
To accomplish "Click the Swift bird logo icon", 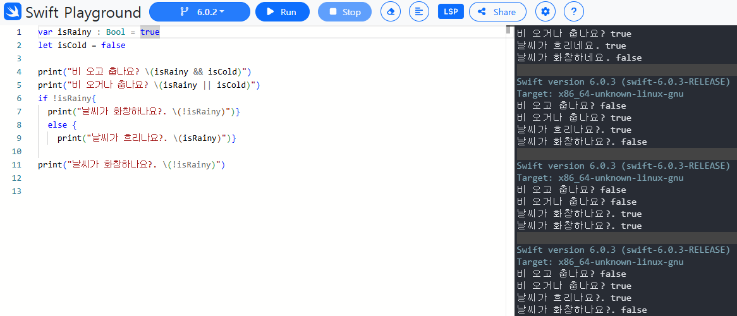I will 13,12.
